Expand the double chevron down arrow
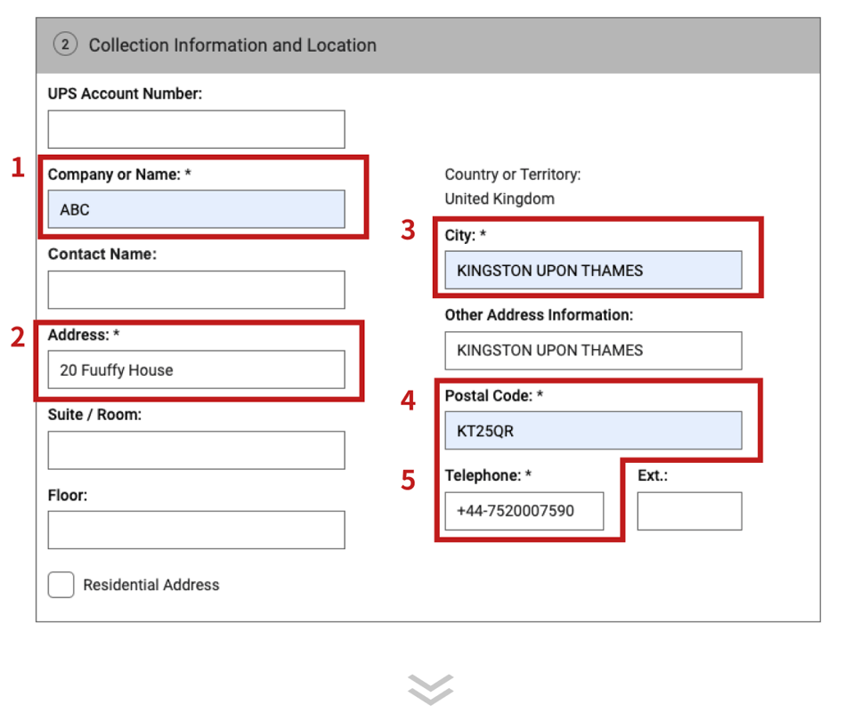This screenshot has height=721, width=845. tap(430, 688)
